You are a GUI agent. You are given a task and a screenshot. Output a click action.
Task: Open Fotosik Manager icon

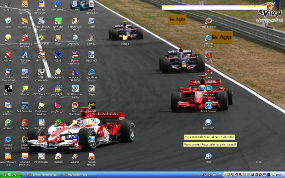point(91,160)
